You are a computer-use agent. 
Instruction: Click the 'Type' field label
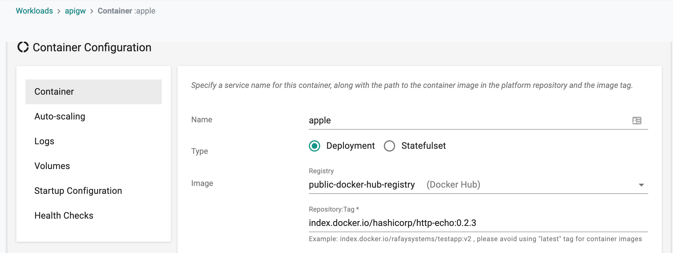[200, 151]
